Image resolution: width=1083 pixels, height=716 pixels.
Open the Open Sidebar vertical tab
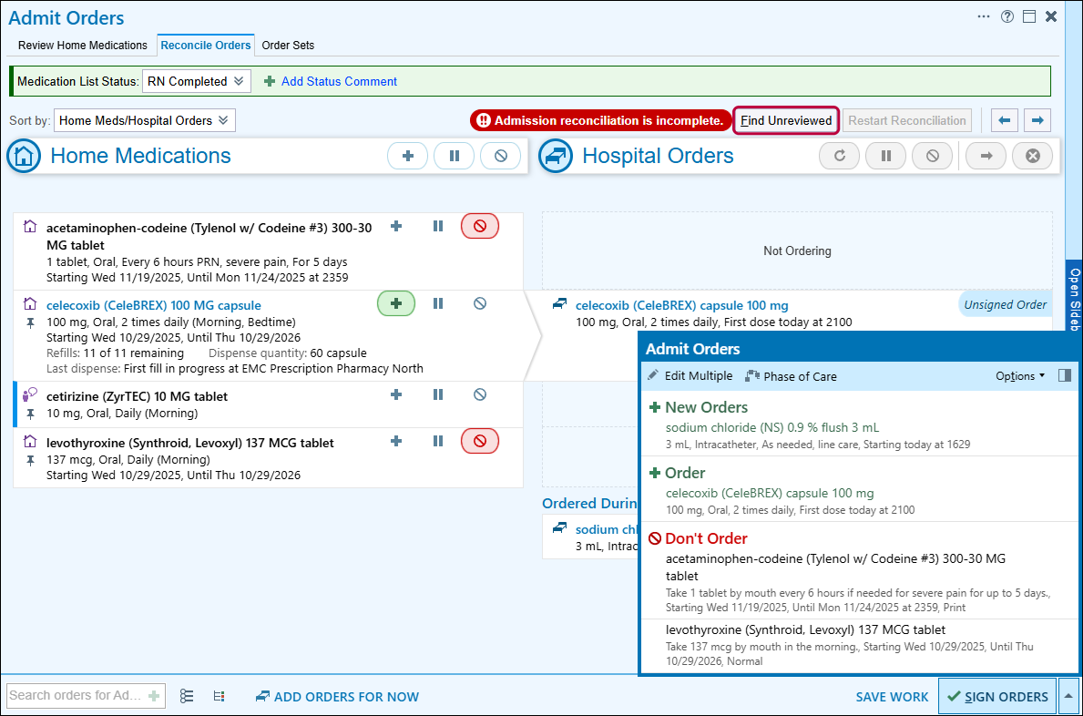tap(1075, 295)
